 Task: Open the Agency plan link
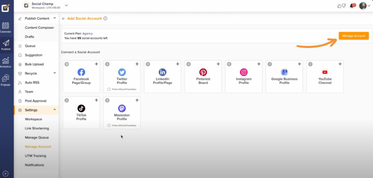(88, 34)
